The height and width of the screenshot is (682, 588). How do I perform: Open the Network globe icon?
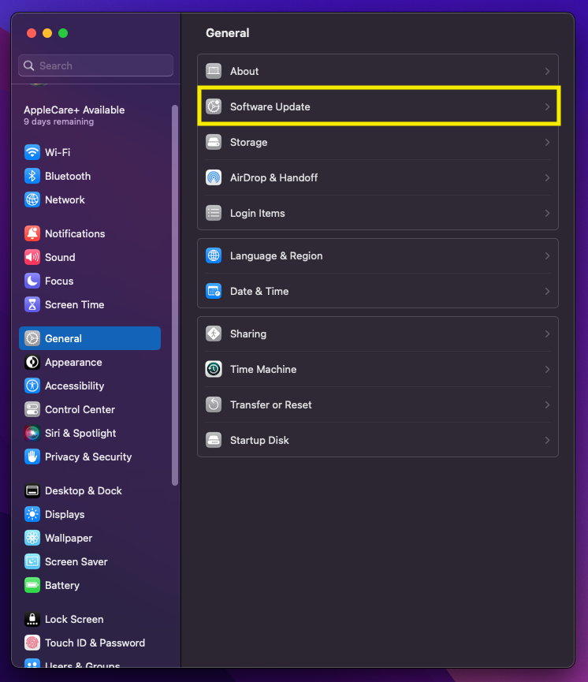pyautogui.click(x=32, y=199)
